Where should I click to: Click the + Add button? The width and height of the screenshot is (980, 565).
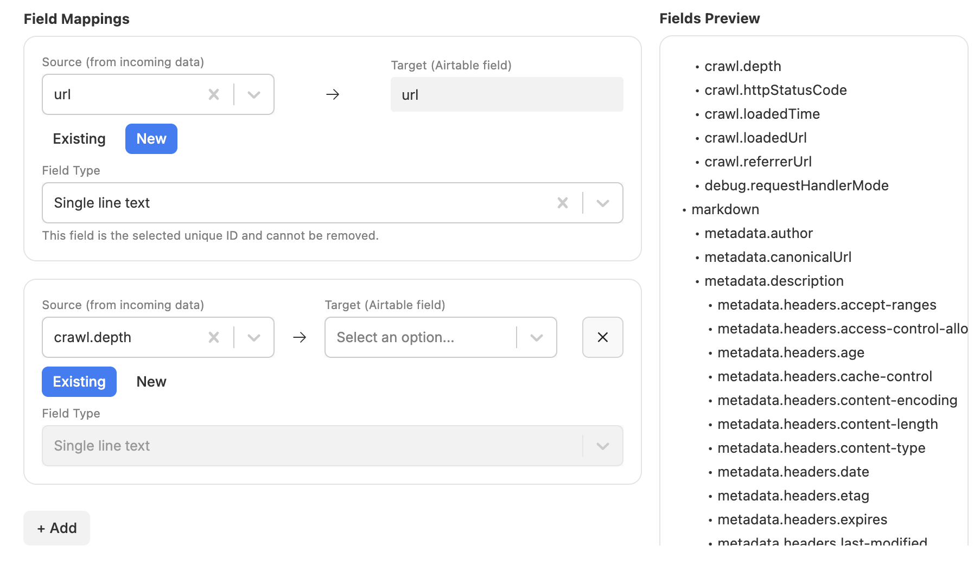point(56,528)
